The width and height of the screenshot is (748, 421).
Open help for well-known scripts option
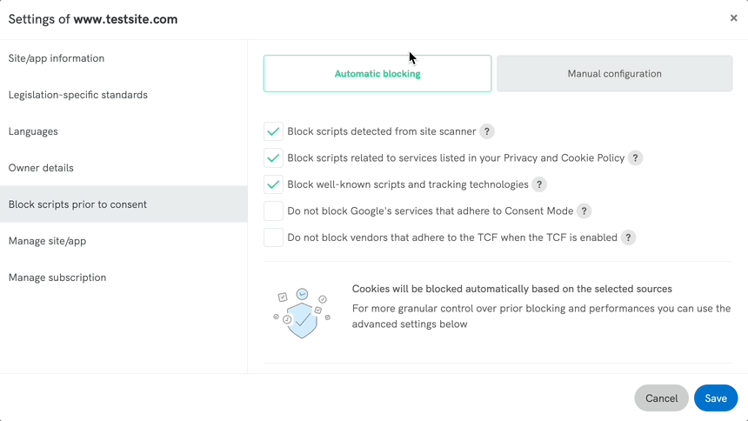[x=539, y=184]
